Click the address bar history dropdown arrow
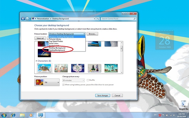 (x=94, y=19)
